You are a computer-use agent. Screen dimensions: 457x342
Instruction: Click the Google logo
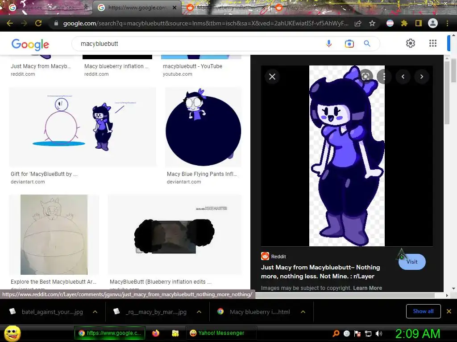30,44
